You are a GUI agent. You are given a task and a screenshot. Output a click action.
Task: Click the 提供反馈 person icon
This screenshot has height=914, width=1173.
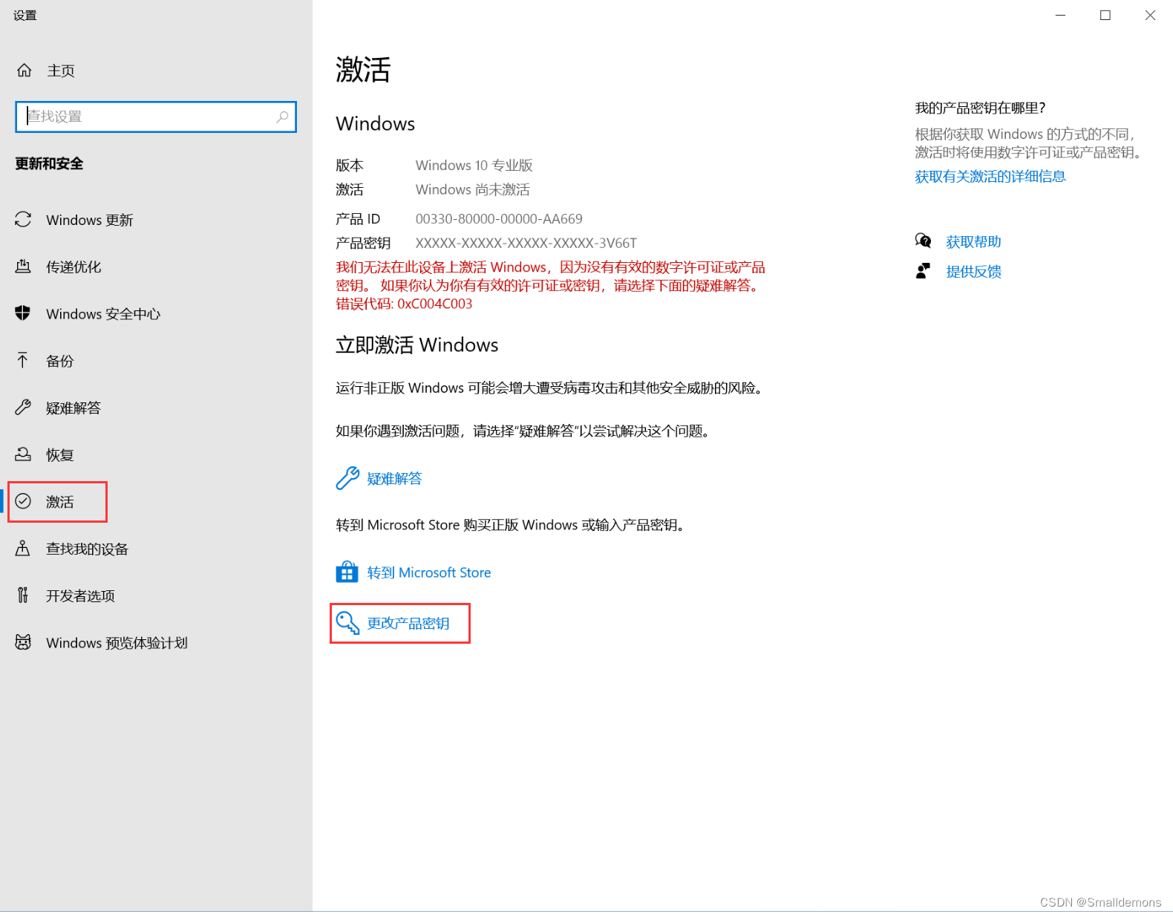(x=923, y=270)
